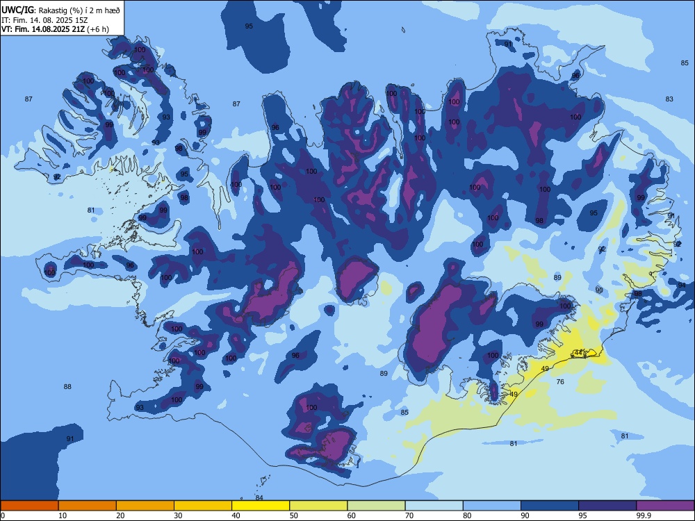Click the map value '84' at the bottom
This screenshot has height=521, width=695.
[x=259, y=497]
